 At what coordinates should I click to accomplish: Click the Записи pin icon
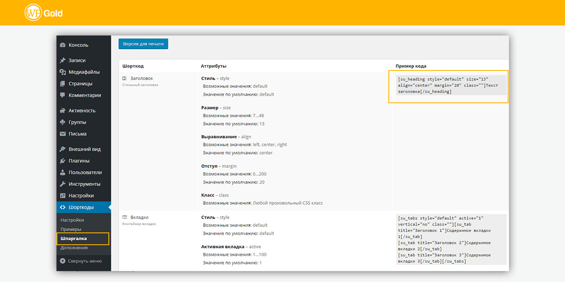click(x=63, y=60)
